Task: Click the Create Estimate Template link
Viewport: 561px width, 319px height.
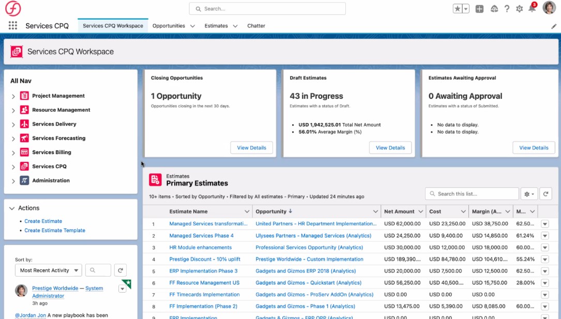Action: (55, 231)
